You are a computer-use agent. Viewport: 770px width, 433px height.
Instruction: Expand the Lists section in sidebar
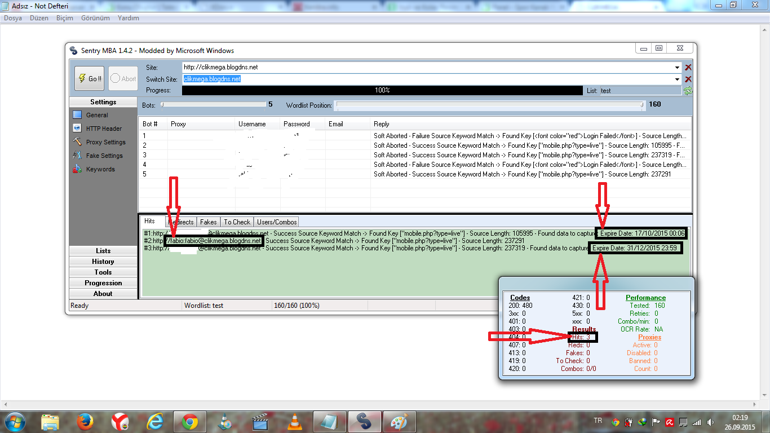(103, 251)
